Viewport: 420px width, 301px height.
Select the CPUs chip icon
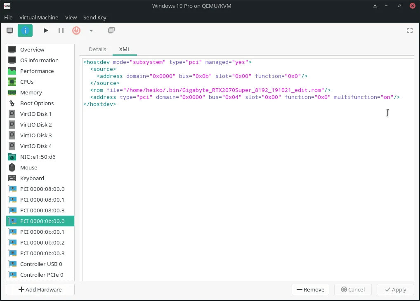pos(12,82)
